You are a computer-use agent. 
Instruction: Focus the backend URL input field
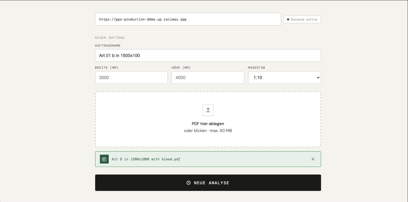click(188, 19)
